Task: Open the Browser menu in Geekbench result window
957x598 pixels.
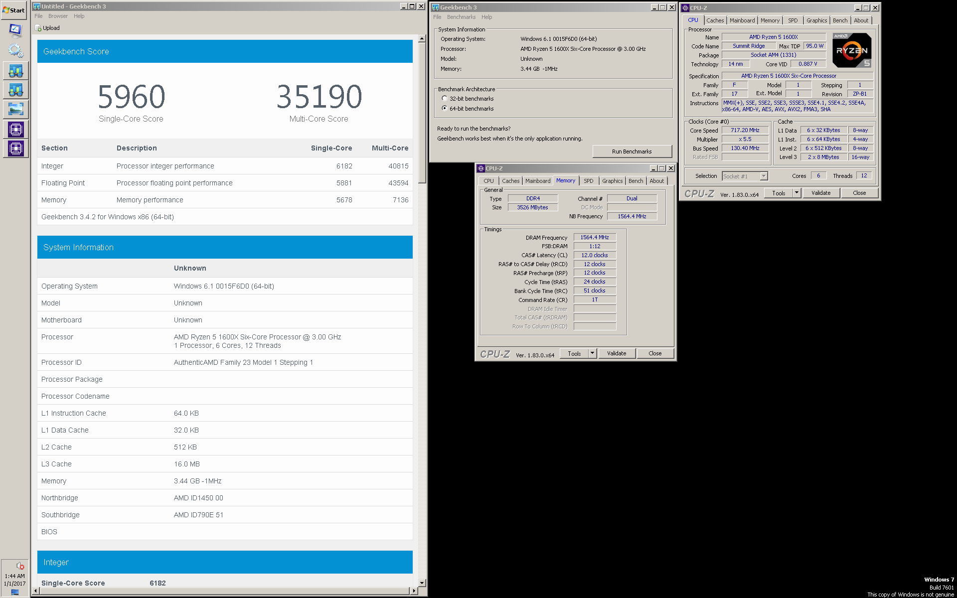Action: (58, 16)
